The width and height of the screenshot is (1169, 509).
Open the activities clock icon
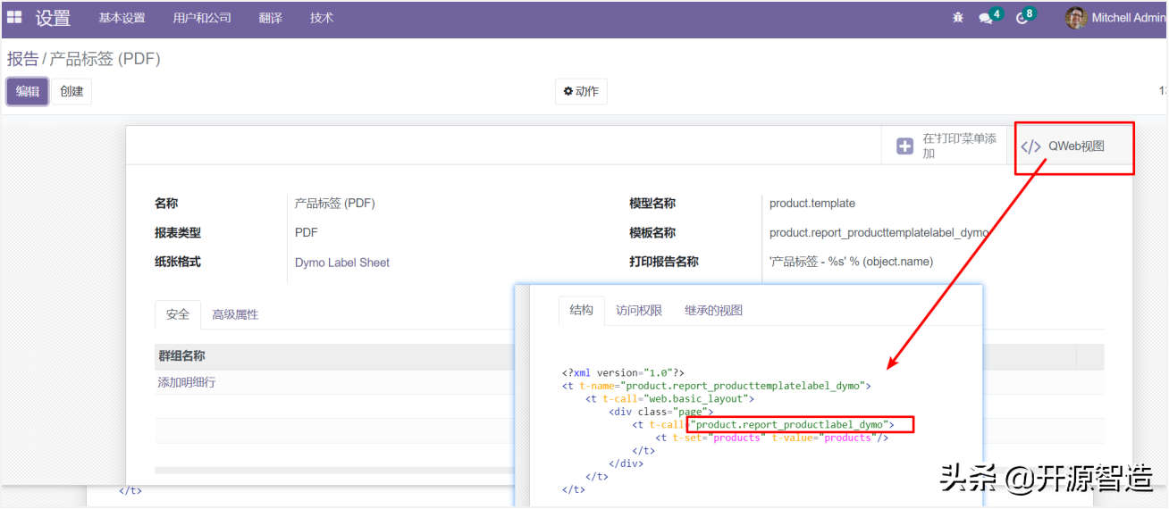pos(1022,18)
